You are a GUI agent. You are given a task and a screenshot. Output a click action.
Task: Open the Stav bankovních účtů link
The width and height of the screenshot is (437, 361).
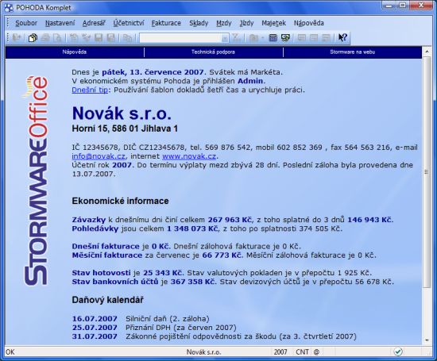click(115, 282)
